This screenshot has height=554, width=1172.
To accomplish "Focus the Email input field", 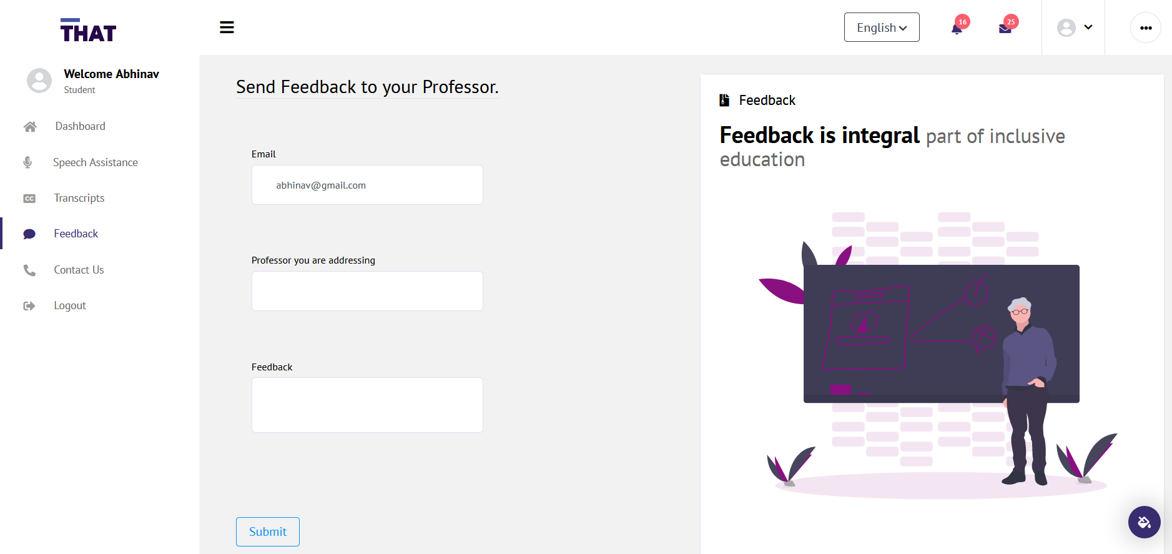I will pos(367,185).
